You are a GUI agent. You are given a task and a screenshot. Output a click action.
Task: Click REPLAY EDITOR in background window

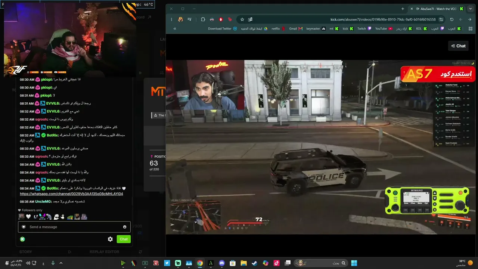point(104,252)
